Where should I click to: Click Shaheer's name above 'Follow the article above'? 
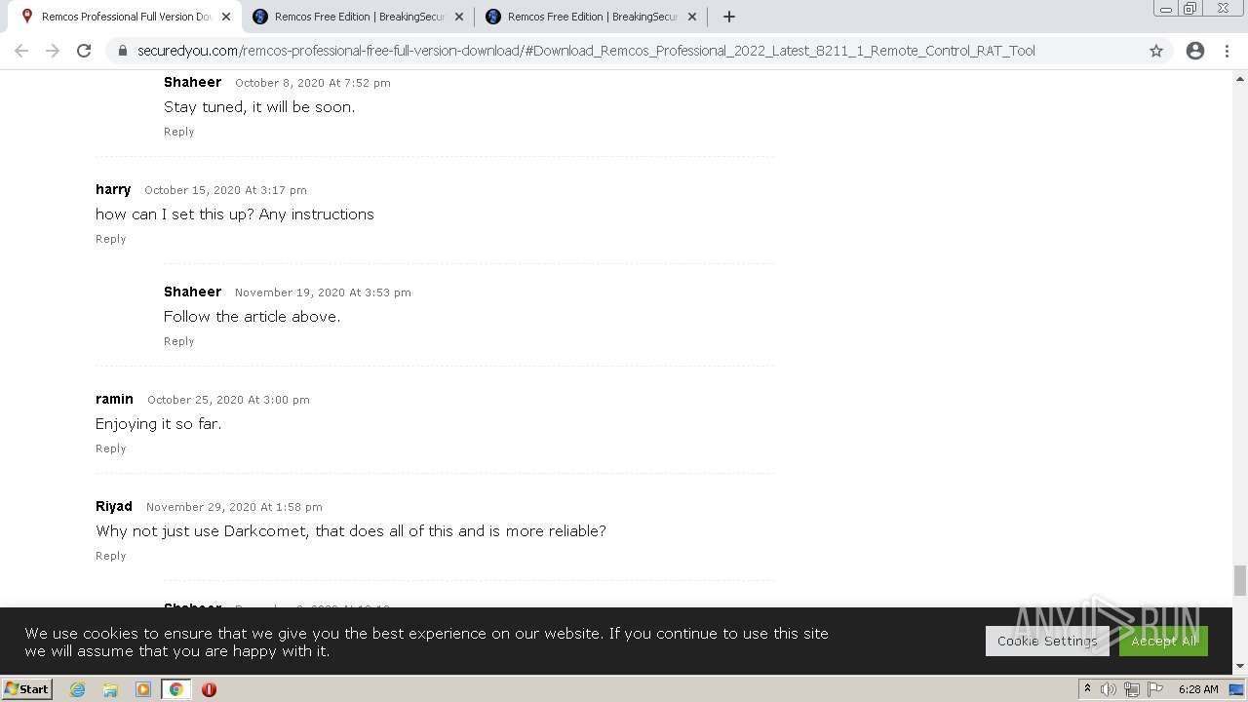[192, 292]
